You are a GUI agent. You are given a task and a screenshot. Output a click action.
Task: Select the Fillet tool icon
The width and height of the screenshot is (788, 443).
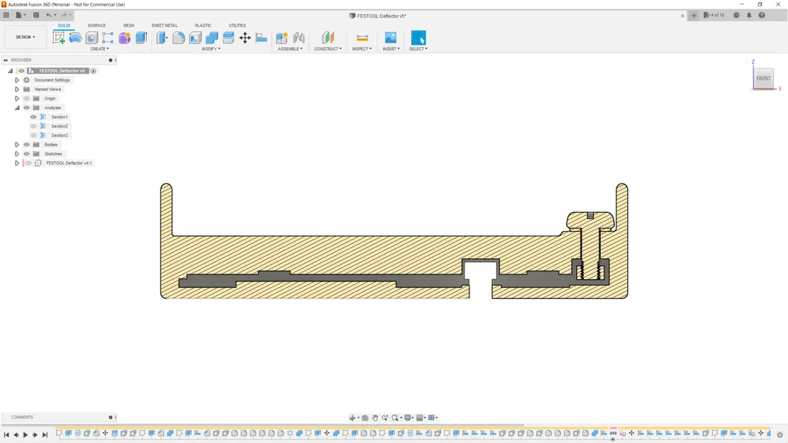click(x=179, y=38)
